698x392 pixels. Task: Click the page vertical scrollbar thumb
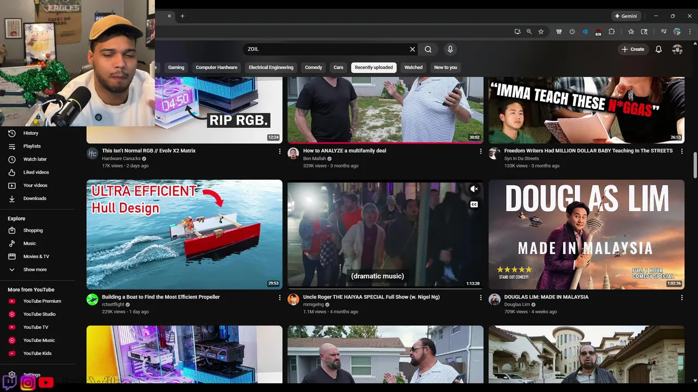[x=695, y=165]
